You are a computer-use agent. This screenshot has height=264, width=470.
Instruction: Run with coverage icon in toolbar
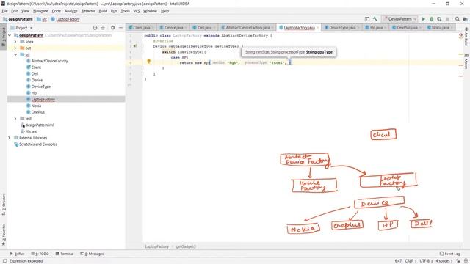click(x=439, y=19)
